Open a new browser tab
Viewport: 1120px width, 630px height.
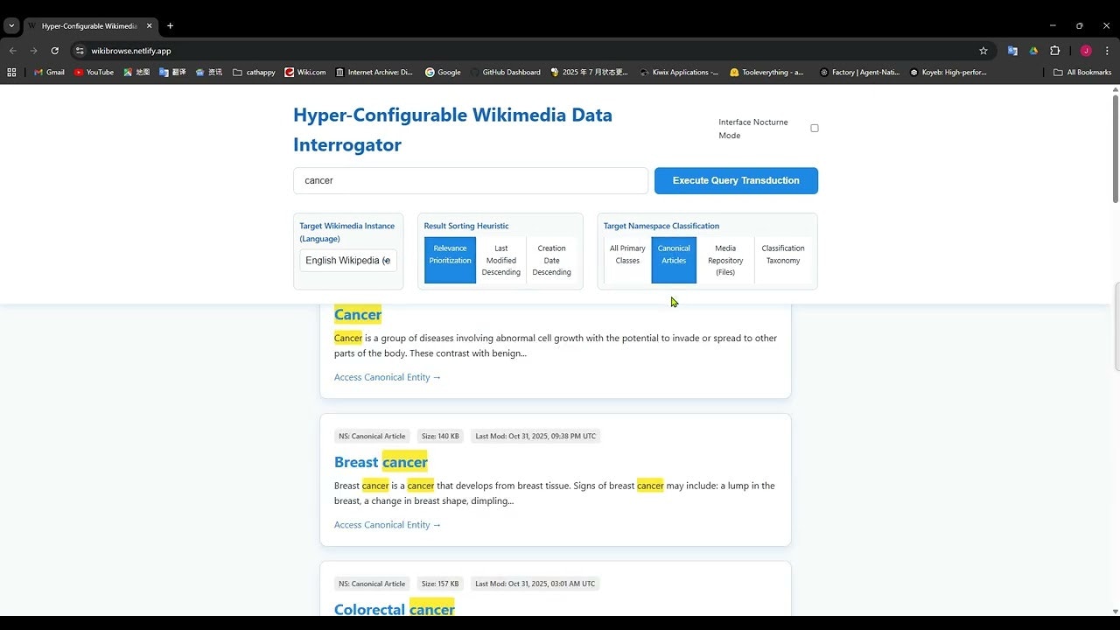click(x=170, y=25)
